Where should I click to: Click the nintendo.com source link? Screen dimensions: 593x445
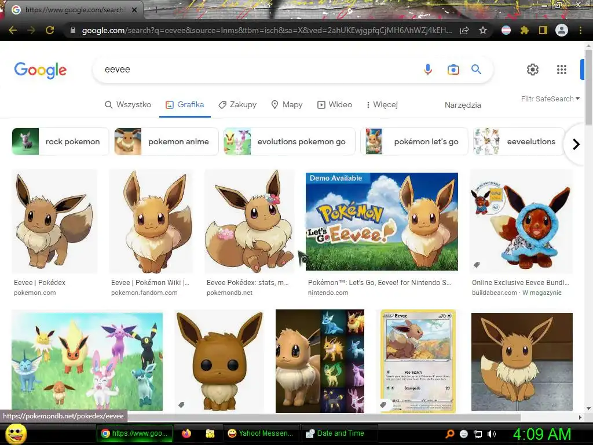click(328, 293)
